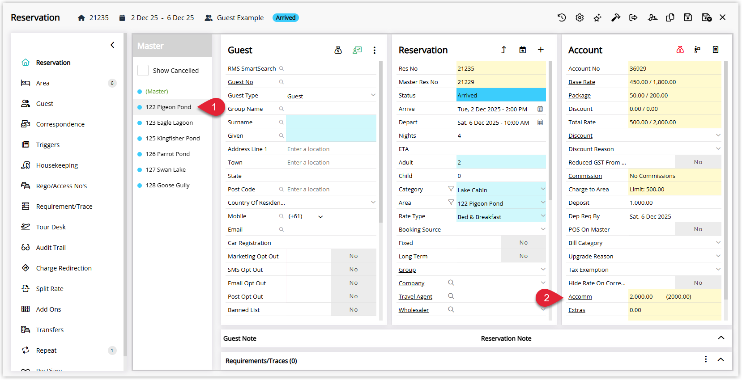The height and width of the screenshot is (380, 742).
Task: Click the Guest panel money bag icon
Action: coord(338,50)
